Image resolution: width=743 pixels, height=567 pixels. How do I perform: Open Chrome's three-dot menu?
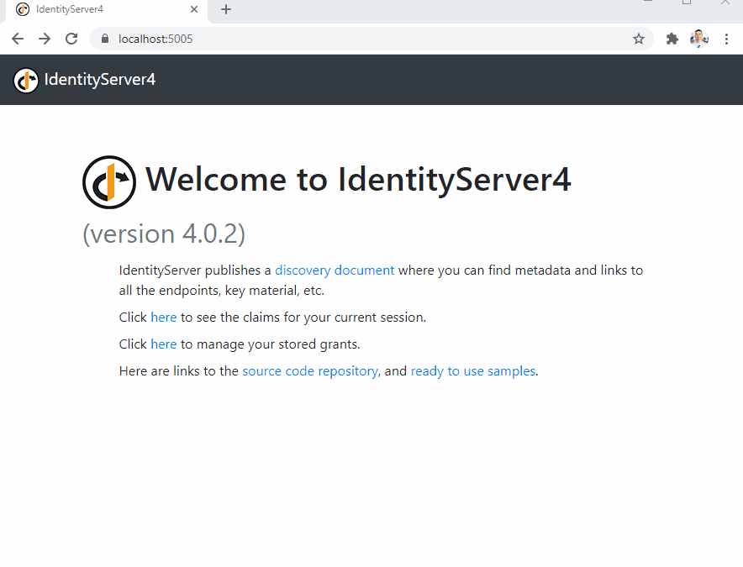[x=726, y=39]
